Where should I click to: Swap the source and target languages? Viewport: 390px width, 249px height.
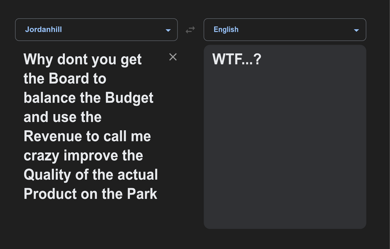pos(190,30)
